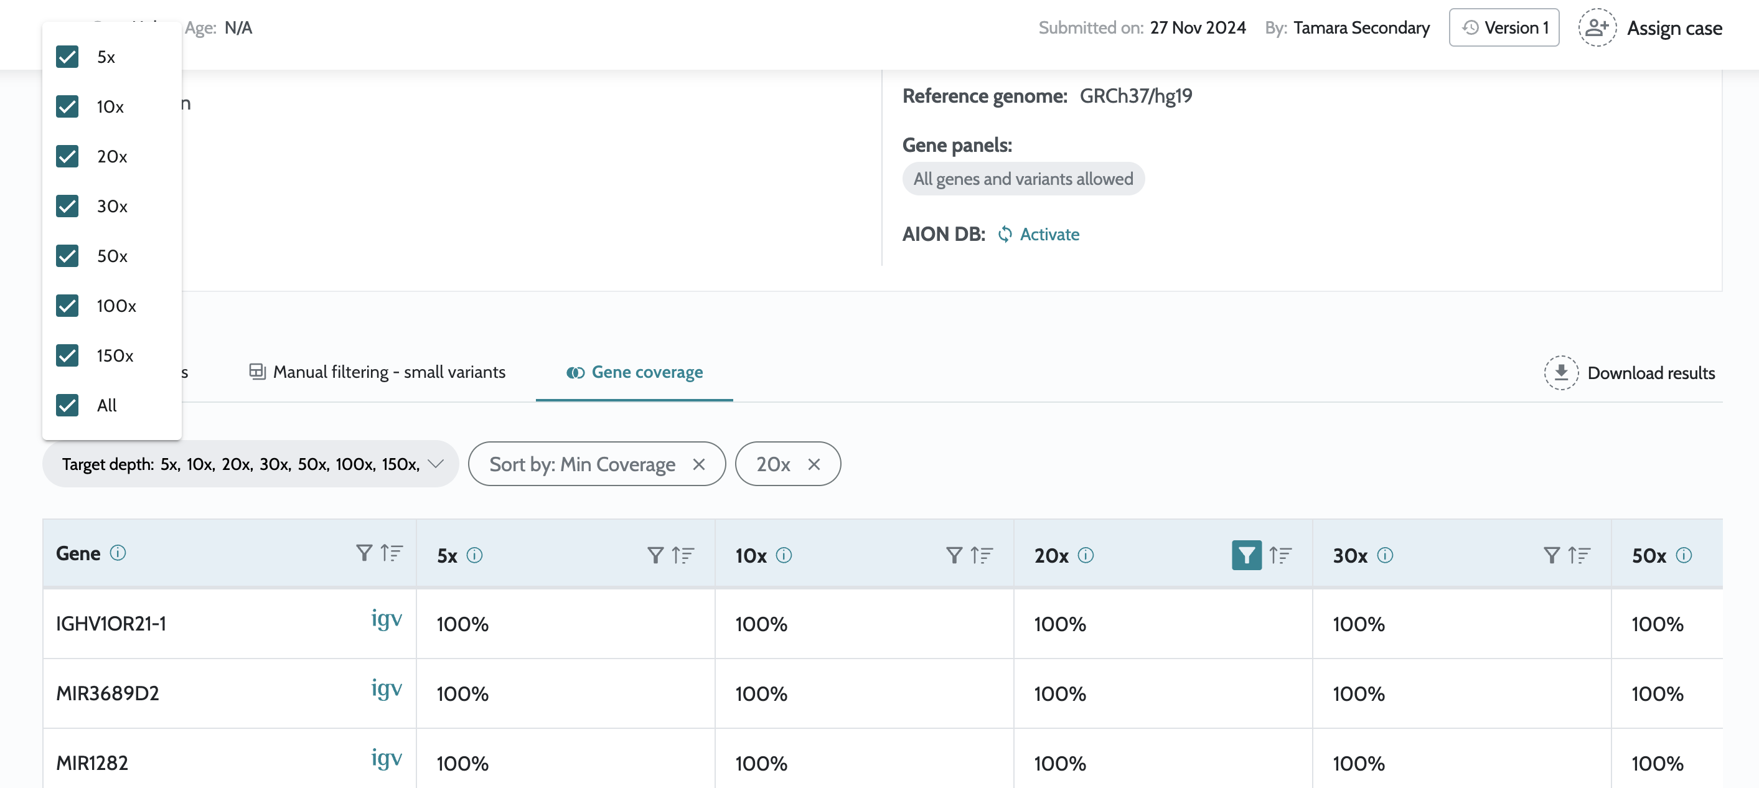Click info icon next to 30x header
Image resolution: width=1759 pixels, height=788 pixels.
1385,555
